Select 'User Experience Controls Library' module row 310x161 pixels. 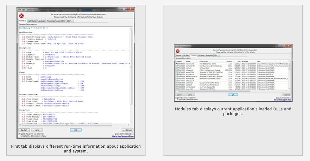coord(232,66)
